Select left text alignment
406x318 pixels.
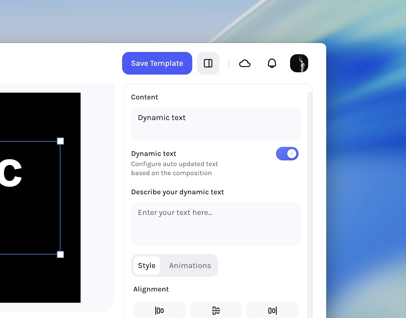click(159, 310)
